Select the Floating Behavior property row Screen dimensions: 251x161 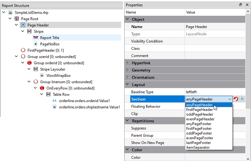[155, 106]
